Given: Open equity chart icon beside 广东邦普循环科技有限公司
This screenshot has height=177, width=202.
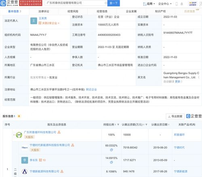Looking at the screenshot, I should click(x=59, y=132).
